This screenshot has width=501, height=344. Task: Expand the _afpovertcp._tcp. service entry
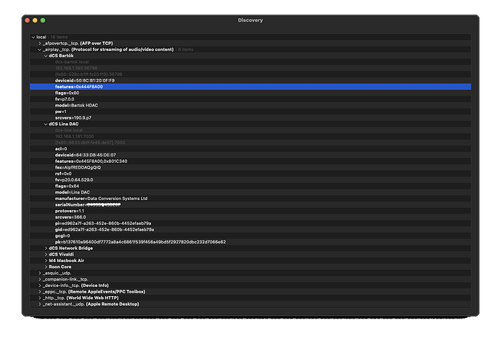click(x=40, y=43)
